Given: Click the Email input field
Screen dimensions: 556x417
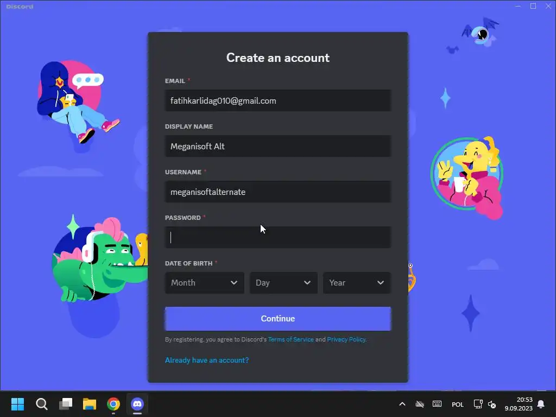Looking at the screenshot, I should point(277,100).
